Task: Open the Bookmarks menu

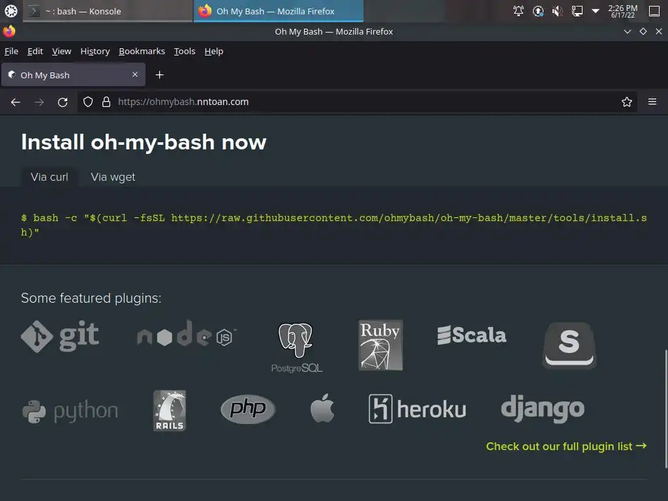Action: click(142, 51)
